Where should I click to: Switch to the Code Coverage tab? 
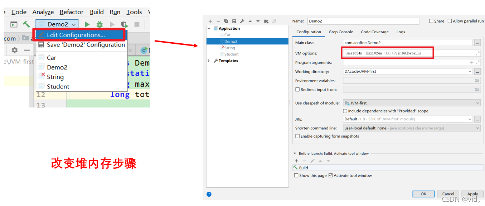point(374,32)
